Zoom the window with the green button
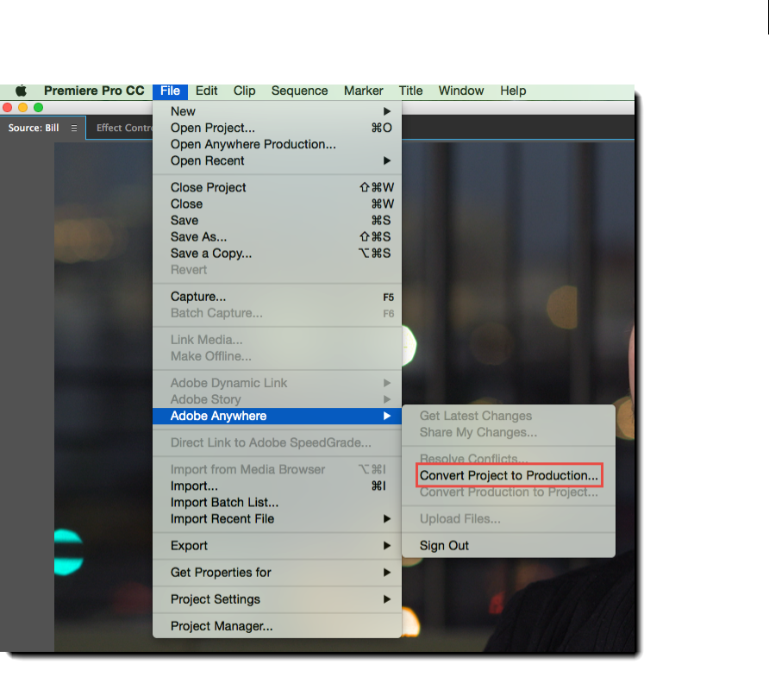Image resolution: width=769 pixels, height=677 pixels. (x=38, y=108)
